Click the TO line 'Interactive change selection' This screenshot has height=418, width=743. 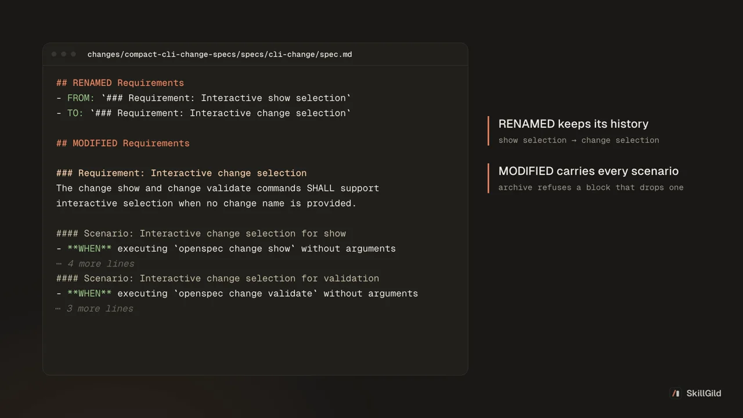pos(204,113)
